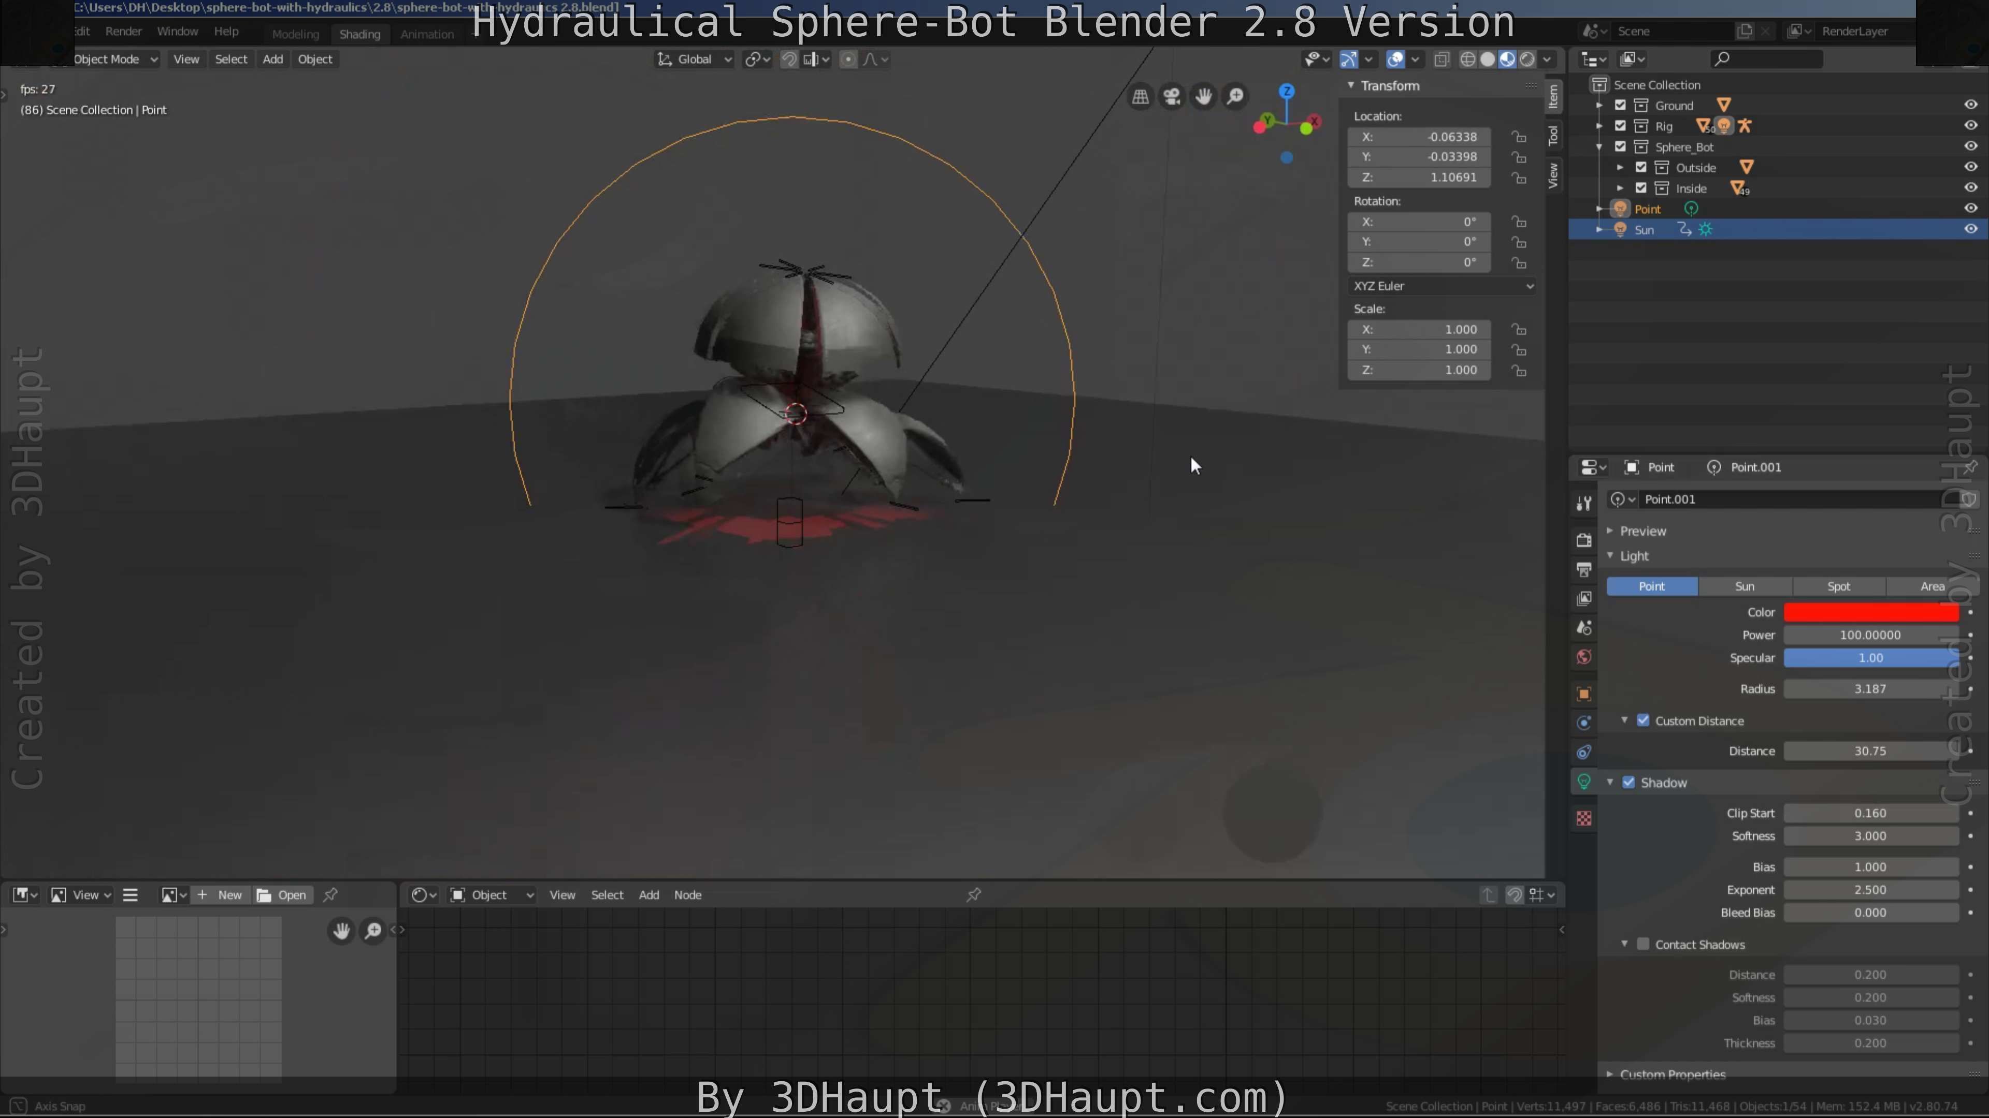
Task: Open Tool properties tab in Properties editor
Action: pos(1583,503)
